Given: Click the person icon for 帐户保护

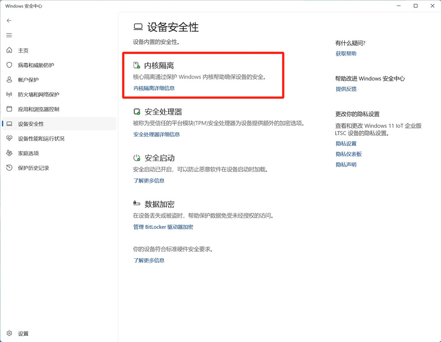Looking at the screenshot, I should 9,80.
